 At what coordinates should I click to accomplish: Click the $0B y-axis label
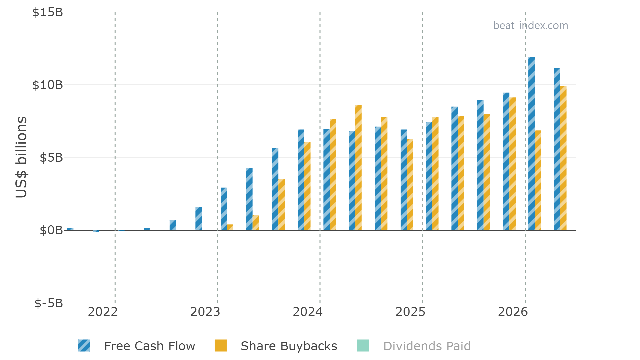coord(51,230)
